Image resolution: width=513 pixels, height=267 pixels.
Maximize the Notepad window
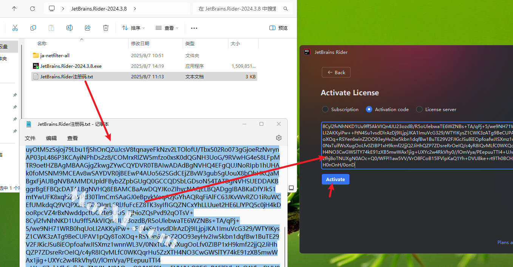pyautogui.click(x=261, y=124)
